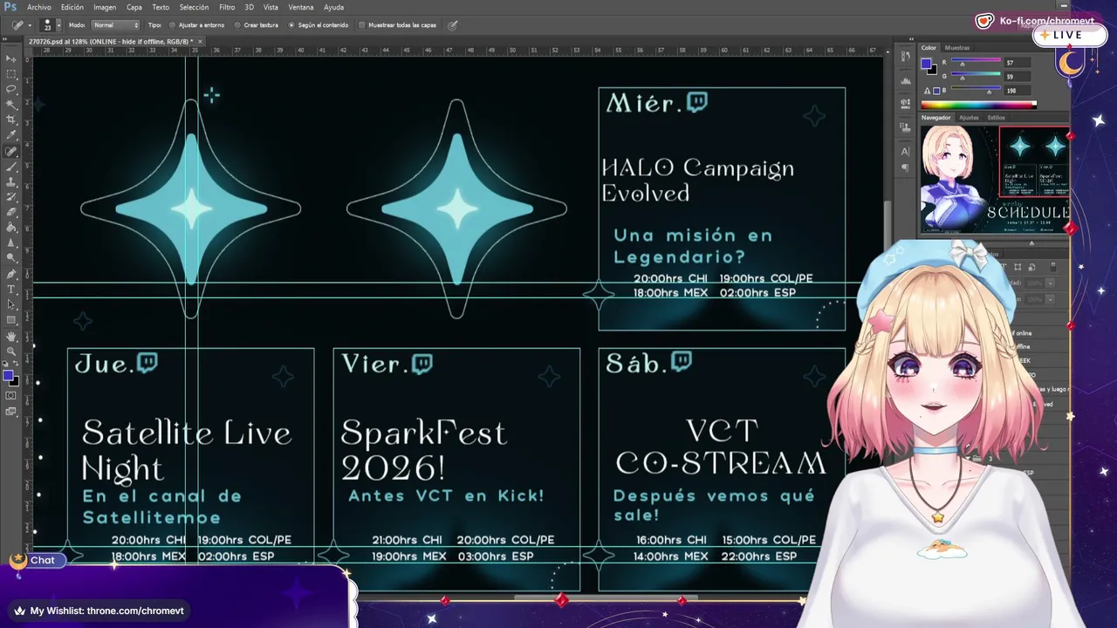
Task: Click the tablet pressure size icon
Action: [452, 25]
